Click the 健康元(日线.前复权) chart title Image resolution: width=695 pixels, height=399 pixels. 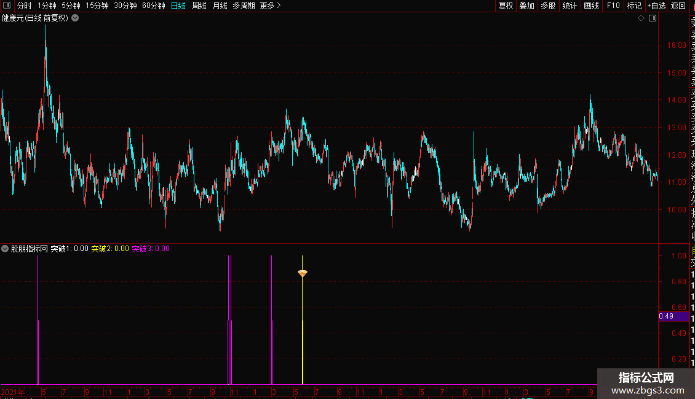(x=35, y=18)
